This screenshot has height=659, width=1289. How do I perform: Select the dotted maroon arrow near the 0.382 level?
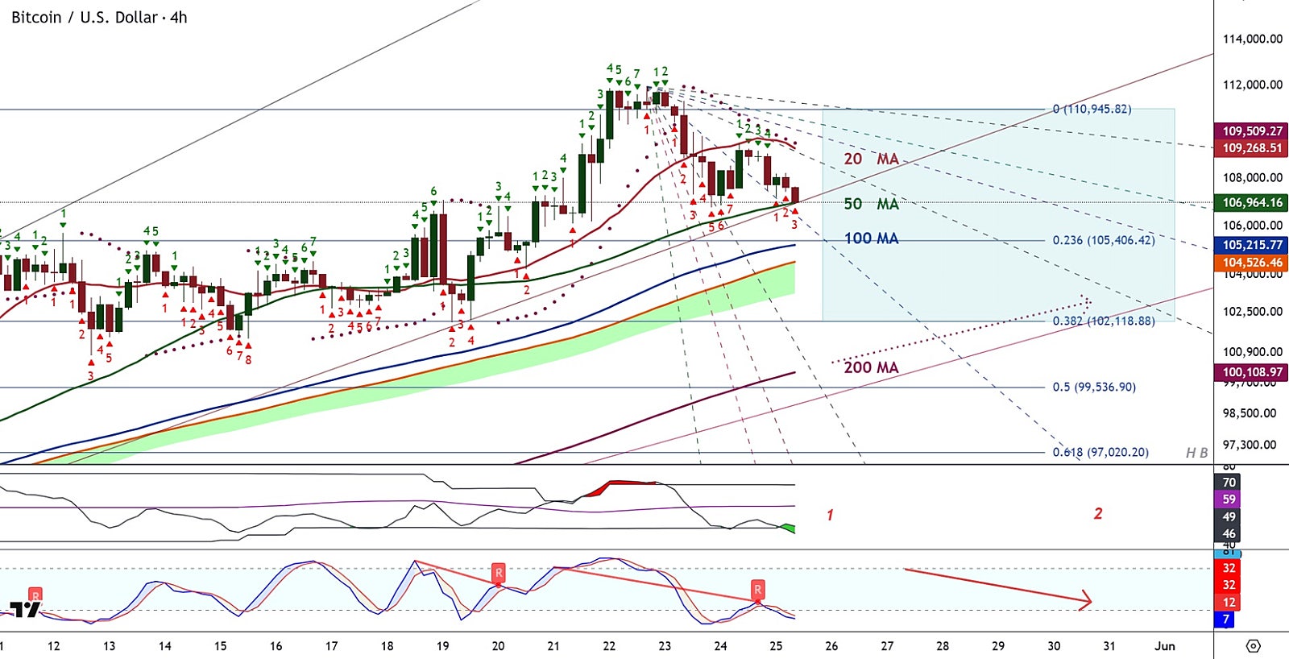coord(961,330)
